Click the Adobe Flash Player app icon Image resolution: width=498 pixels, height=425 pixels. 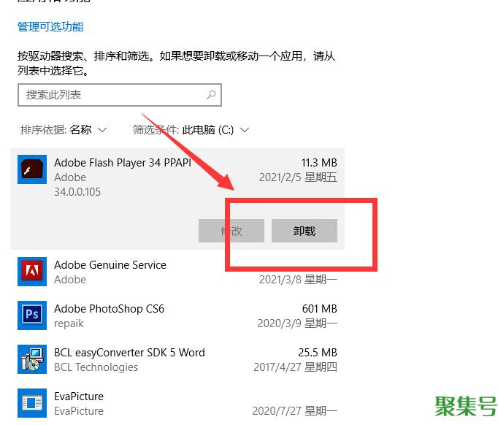pos(32,169)
